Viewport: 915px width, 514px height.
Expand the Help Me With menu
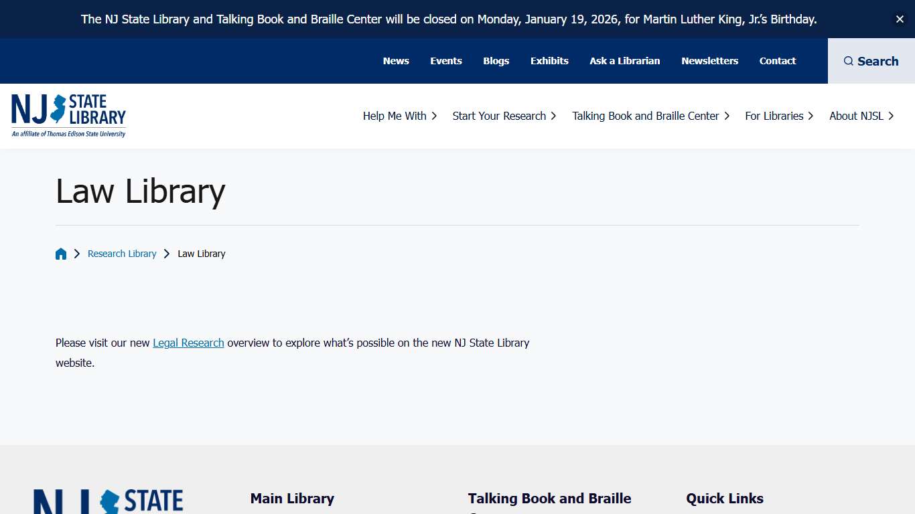pos(395,116)
